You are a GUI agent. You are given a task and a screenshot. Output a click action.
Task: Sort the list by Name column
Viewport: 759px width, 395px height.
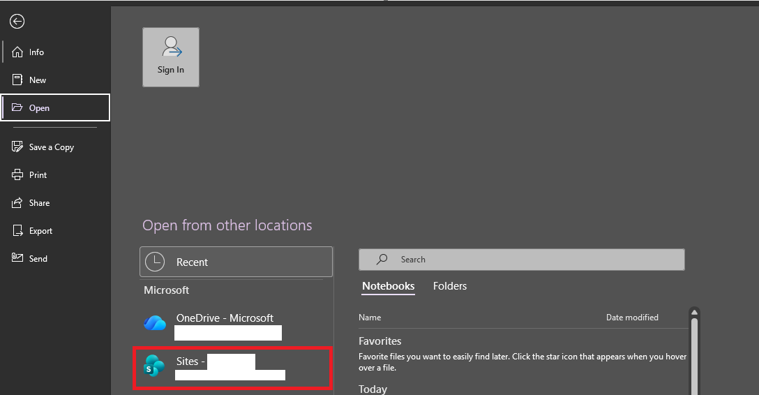click(370, 318)
